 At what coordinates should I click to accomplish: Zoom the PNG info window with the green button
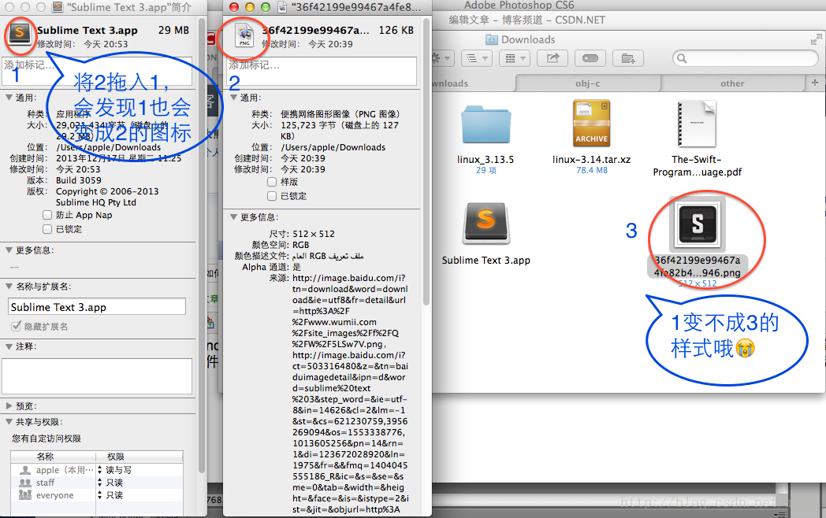[x=266, y=7]
